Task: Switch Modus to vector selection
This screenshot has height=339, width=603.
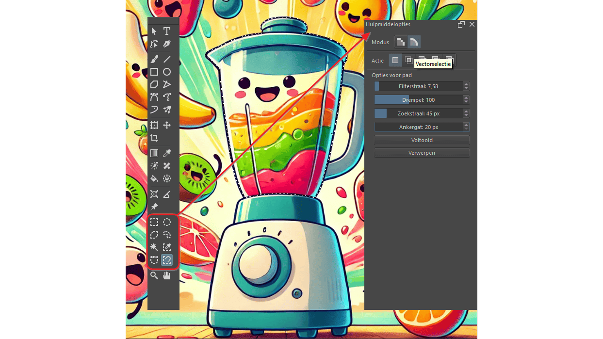Action: click(x=414, y=42)
